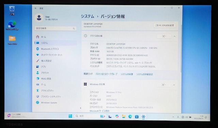218x128 pixels.
Task: Click the エディション value Windows 11 Pro
Action: (114, 92)
